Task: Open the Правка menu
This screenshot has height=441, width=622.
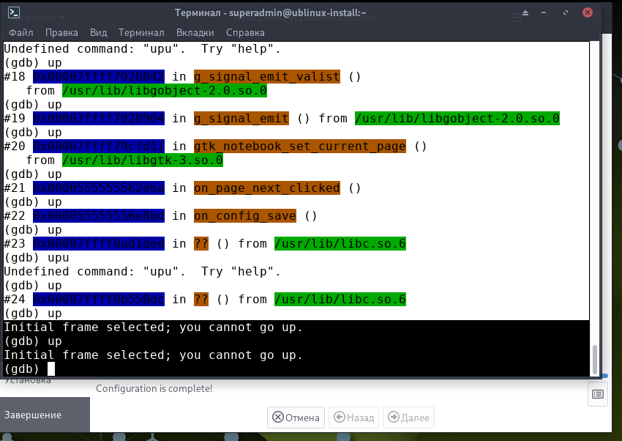Action: tap(61, 32)
